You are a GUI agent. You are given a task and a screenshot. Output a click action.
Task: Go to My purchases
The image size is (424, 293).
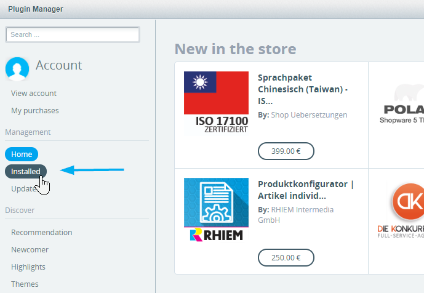pos(35,111)
